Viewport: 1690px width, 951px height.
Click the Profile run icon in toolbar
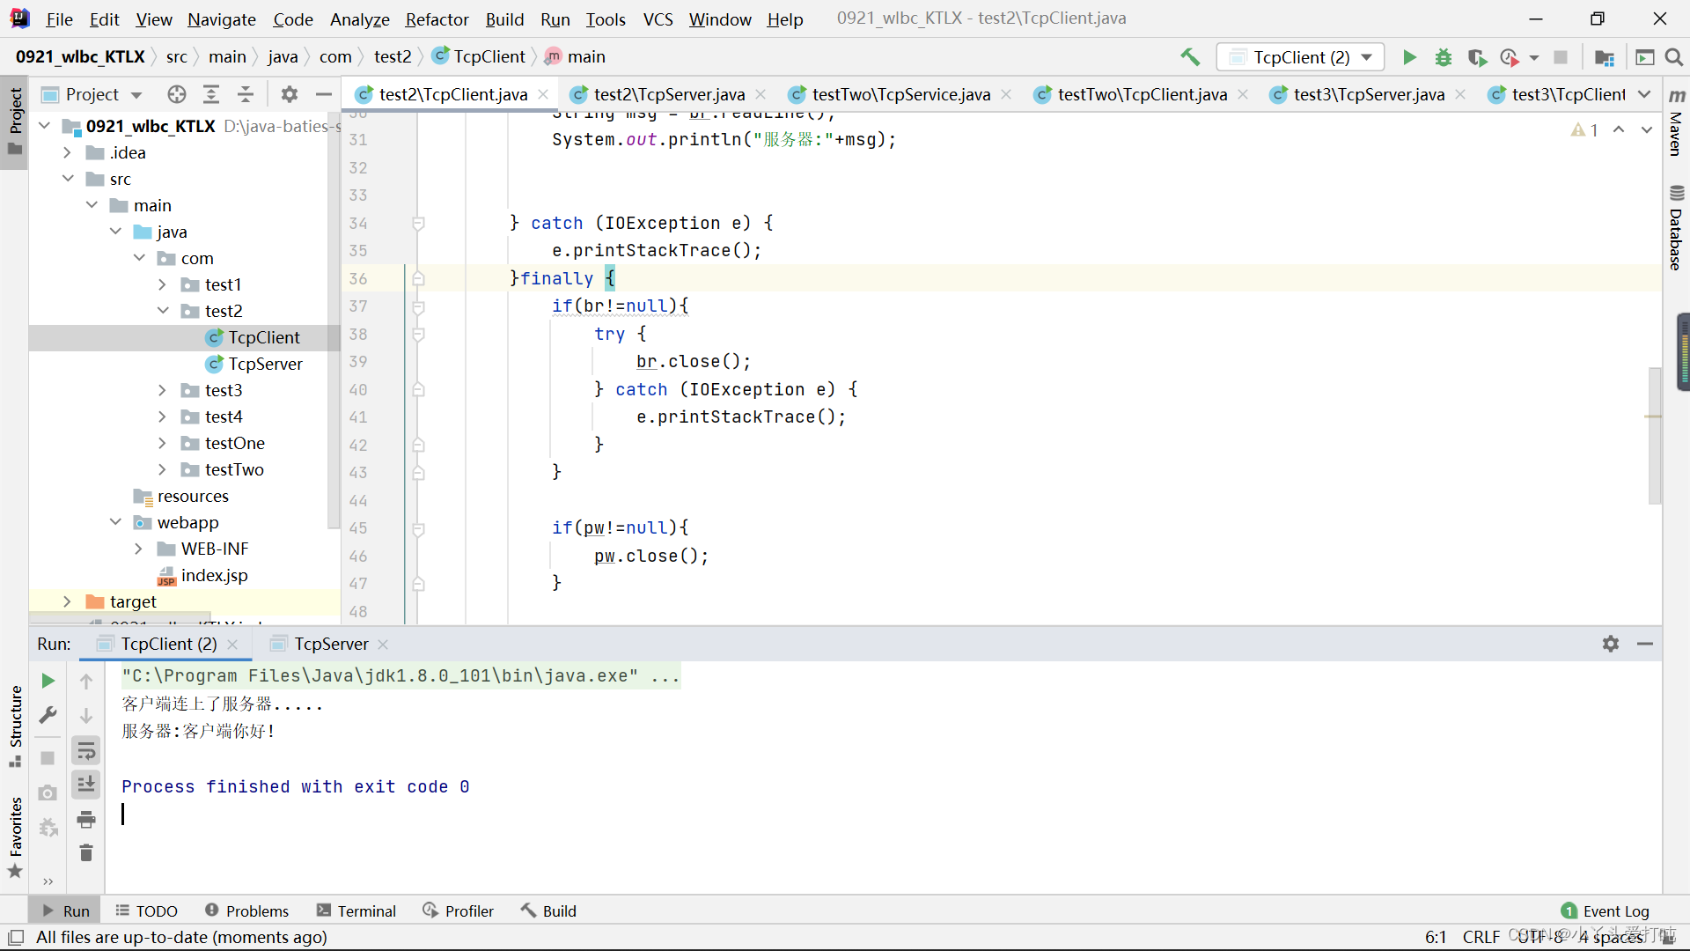click(1510, 57)
